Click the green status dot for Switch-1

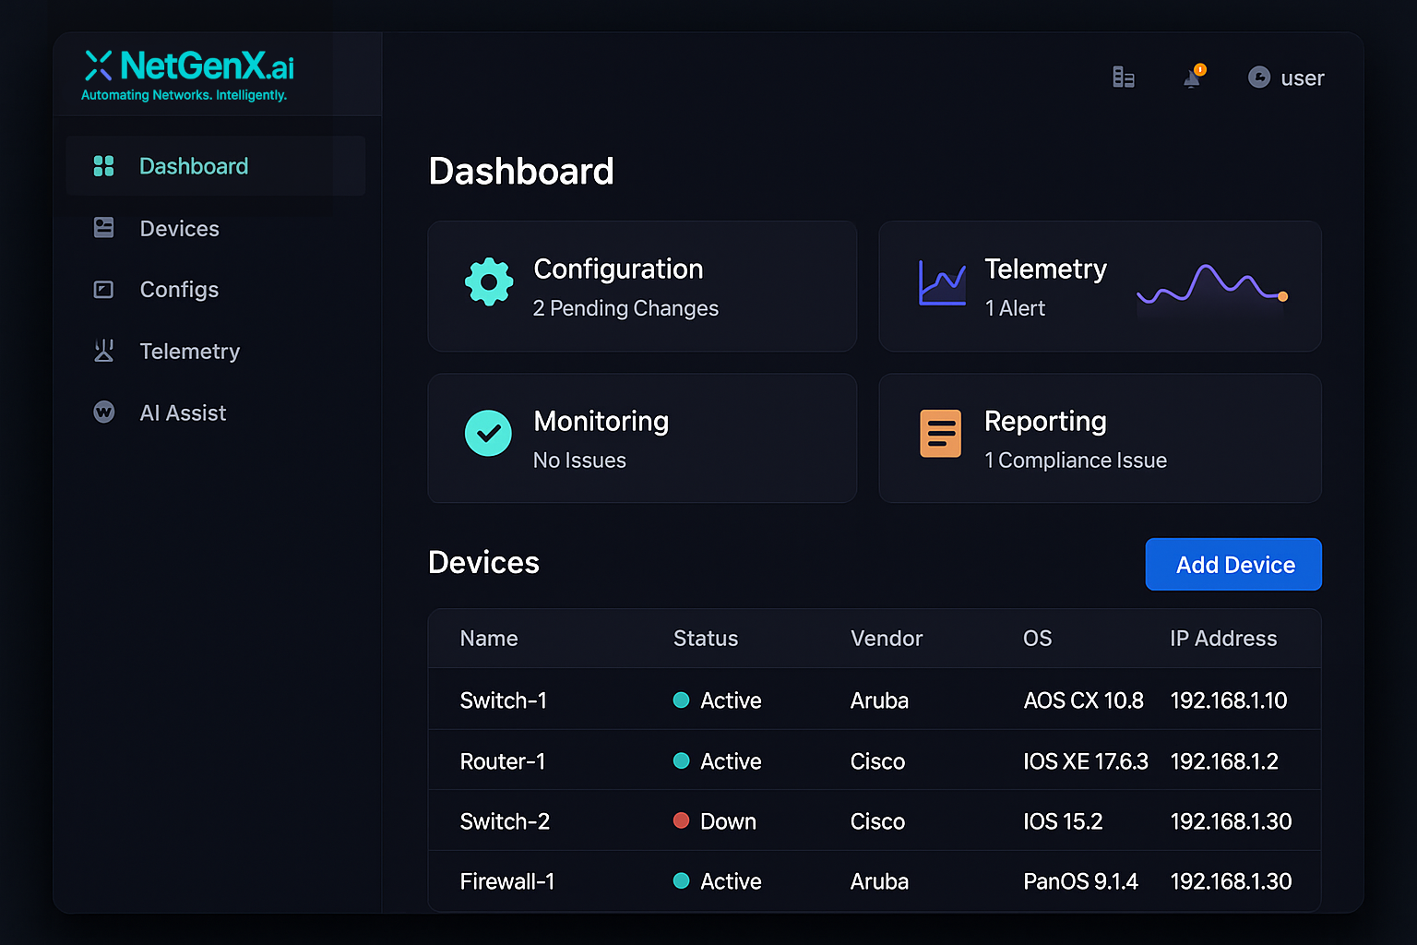pos(682,700)
